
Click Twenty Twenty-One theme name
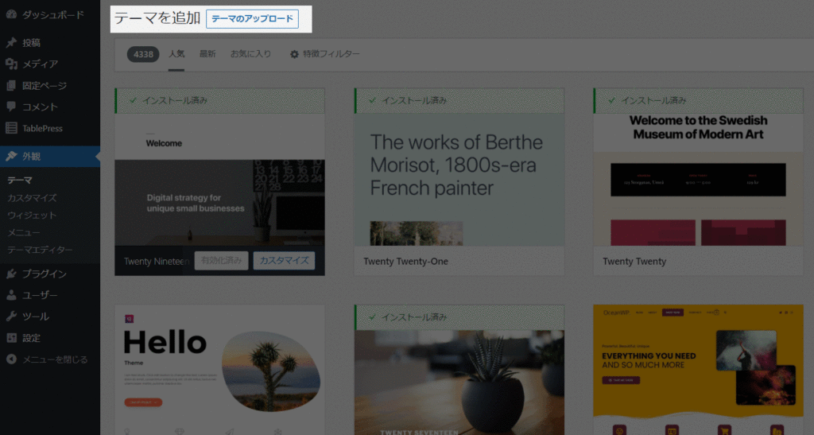click(x=405, y=261)
